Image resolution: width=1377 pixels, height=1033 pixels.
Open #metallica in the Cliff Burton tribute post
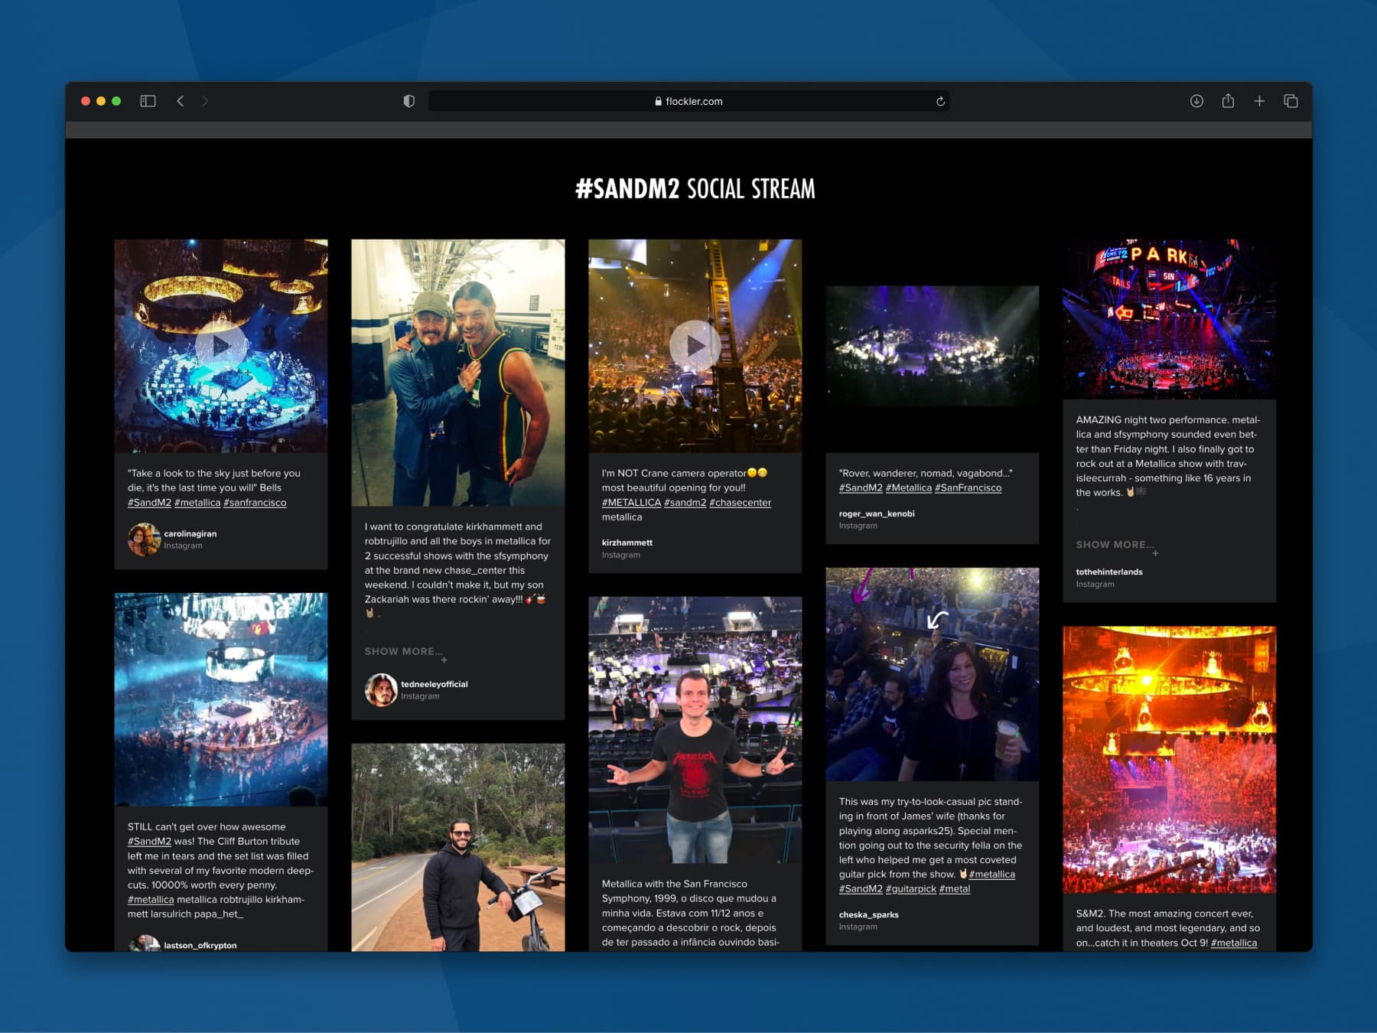[151, 899]
